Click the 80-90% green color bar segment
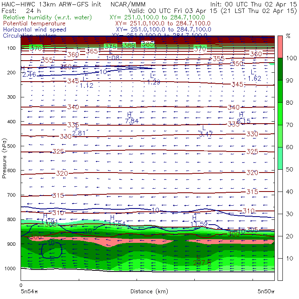The width and height of the screenshot is (299, 299). click(x=280, y=91)
